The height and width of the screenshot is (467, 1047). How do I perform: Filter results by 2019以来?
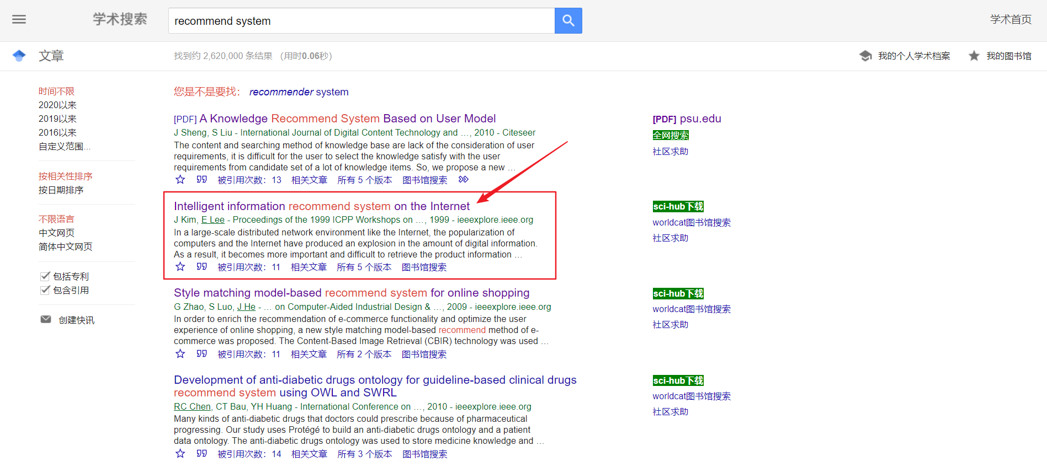click(57, 119)
